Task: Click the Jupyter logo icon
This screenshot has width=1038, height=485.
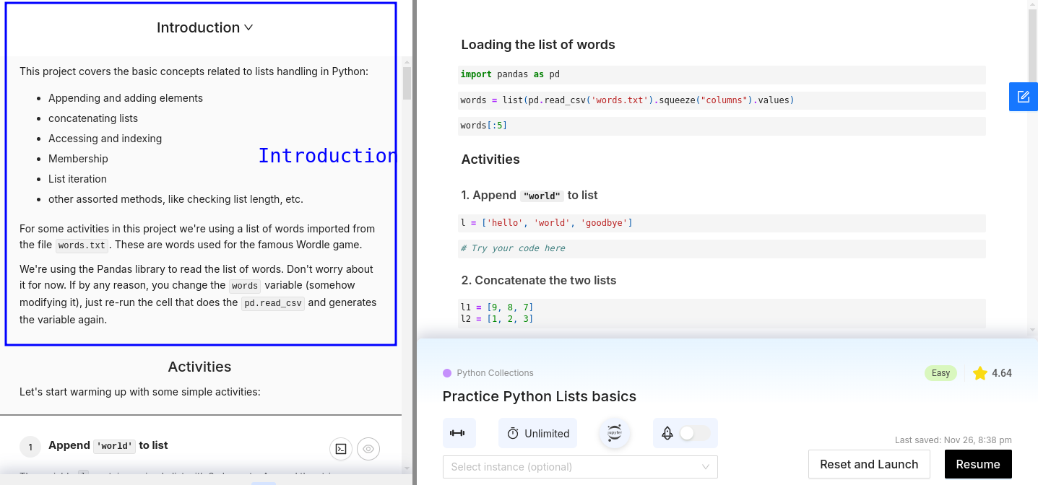Action: pos(615,433)
